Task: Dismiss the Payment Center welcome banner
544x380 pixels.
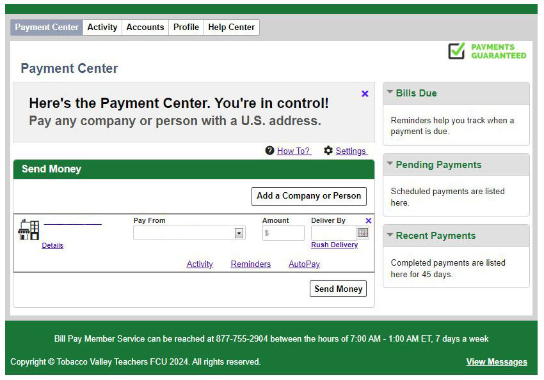Action: (x=365, y=94)
